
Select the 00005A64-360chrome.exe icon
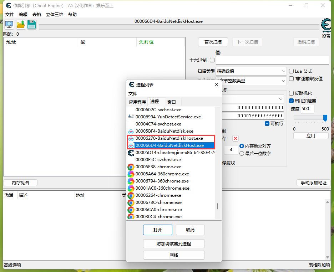point(131,174)
